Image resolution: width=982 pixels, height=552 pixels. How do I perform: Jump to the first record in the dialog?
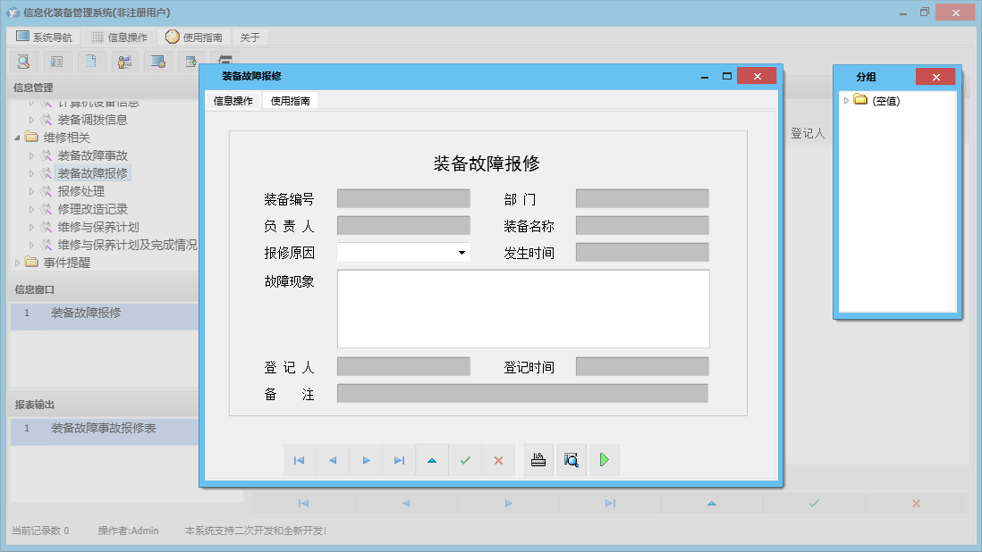click(x=300, y=460)
